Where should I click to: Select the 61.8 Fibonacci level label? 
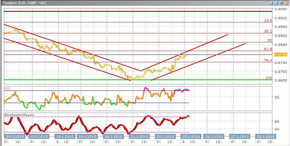pos(268,49)
